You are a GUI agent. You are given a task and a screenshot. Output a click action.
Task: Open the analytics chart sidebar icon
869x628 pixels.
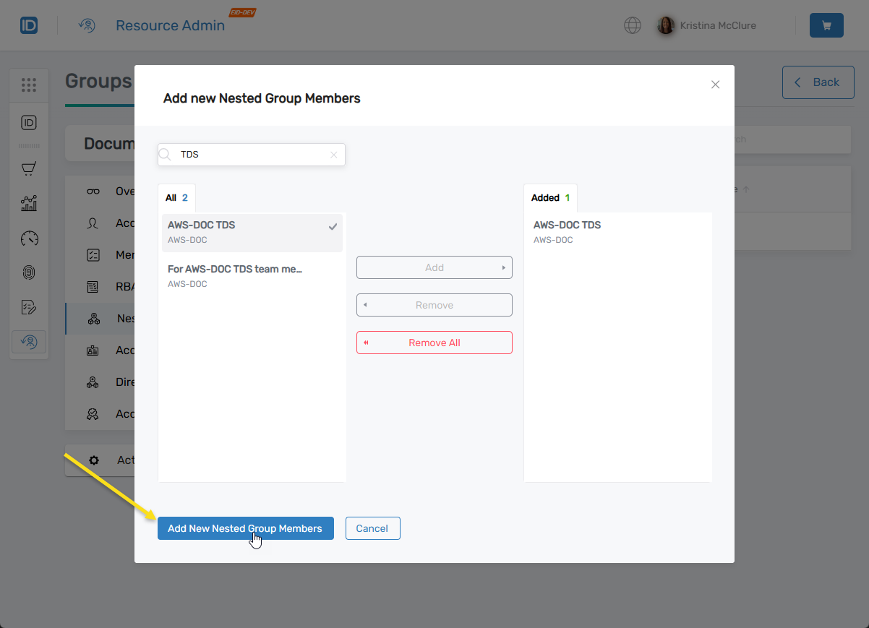[x=29, y=204]
